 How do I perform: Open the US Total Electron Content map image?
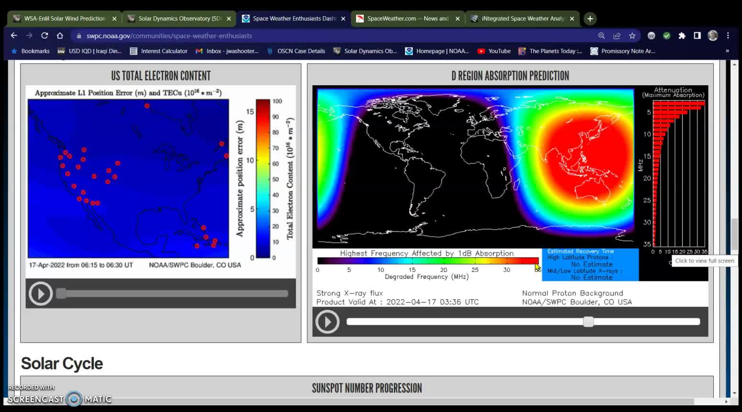[x=160, y=182]
